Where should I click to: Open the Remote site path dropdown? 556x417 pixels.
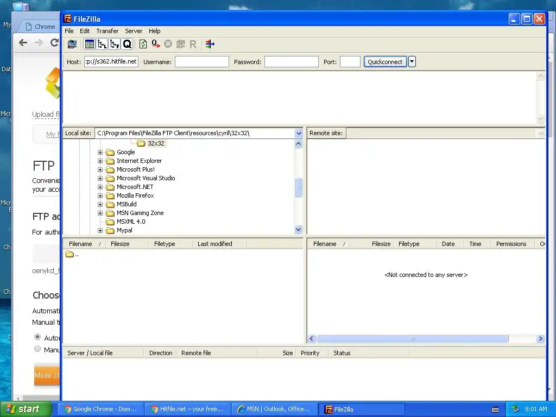tap(540, 134)
